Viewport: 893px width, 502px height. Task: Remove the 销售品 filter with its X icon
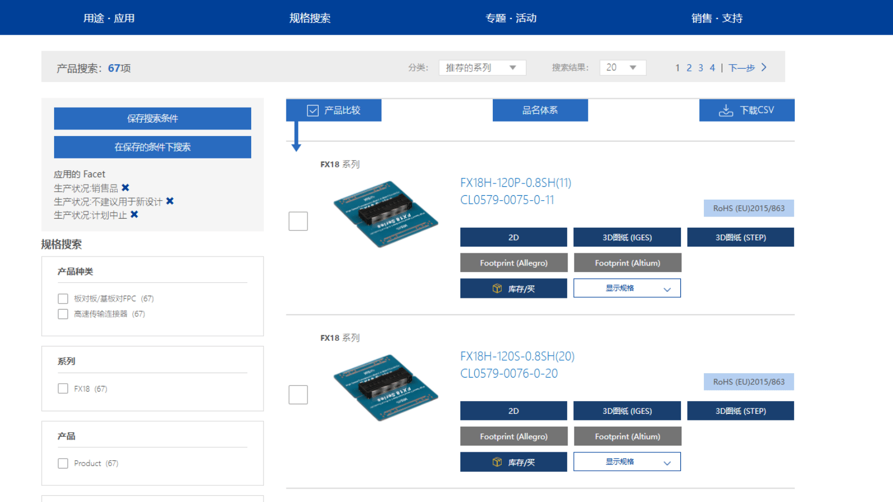point(125,187)
